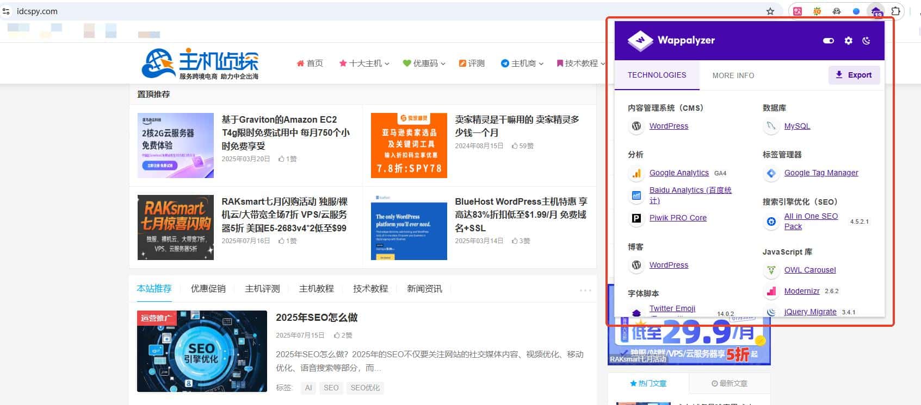Switch to the MORE INFO tab

(x=733, y=75)
